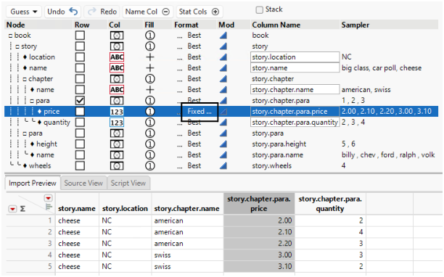Viewport: 444px width, 277px height.
Task: Collapse the para node under chapter
Action: click(32, 101)
